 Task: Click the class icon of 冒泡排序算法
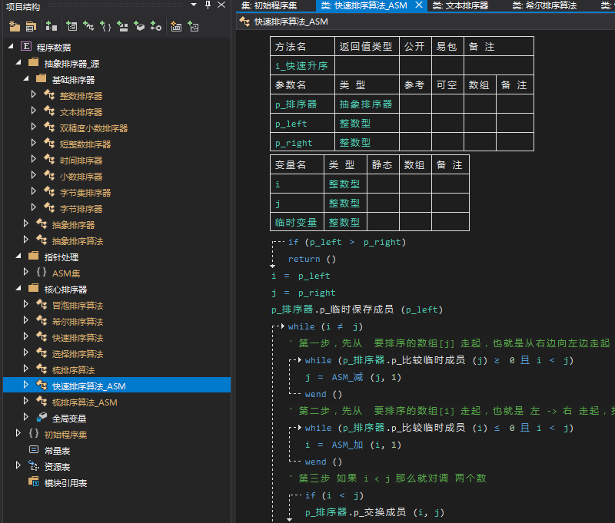click(42, 304)
